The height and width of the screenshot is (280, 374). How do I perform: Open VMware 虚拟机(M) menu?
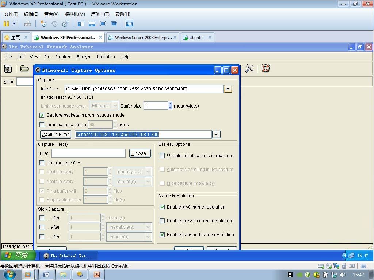tap(75, 14)
